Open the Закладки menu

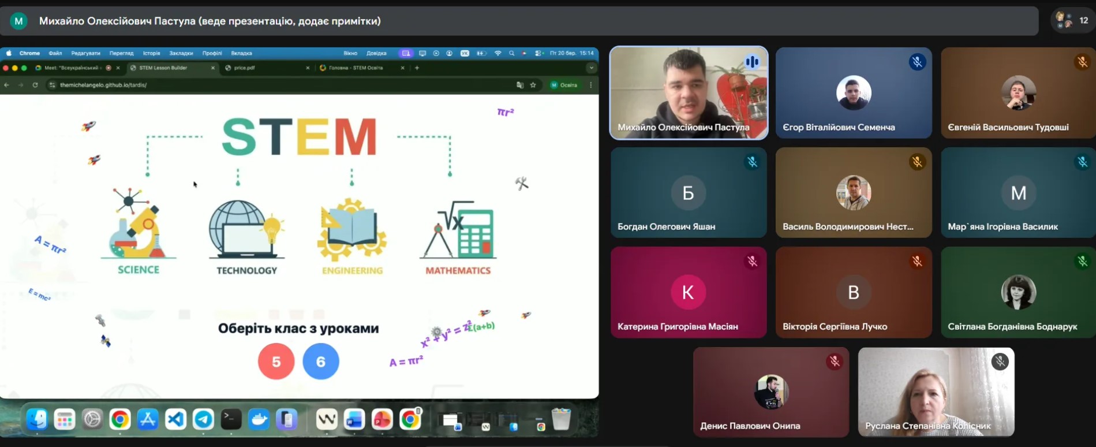coord(181,53)
